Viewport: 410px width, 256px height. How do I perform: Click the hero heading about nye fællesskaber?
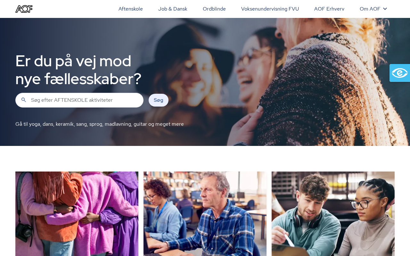point(78,70)
